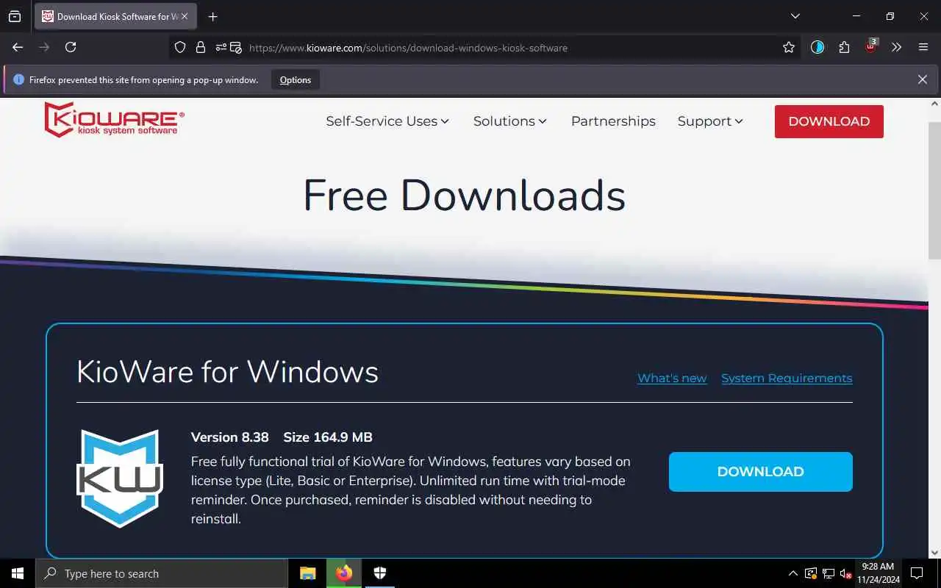This screenshot has height=588, width=941.
Task: Open the Extensions puzzle icon
Action: point(844,48)
